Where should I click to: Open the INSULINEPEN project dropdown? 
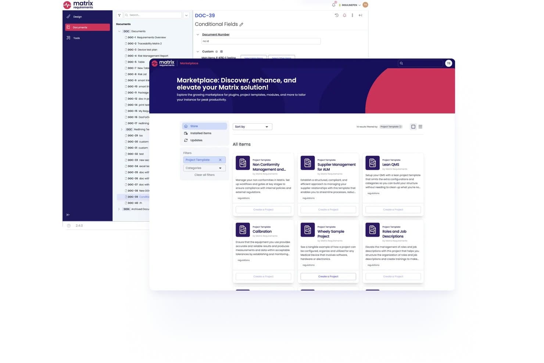point(350,5)
